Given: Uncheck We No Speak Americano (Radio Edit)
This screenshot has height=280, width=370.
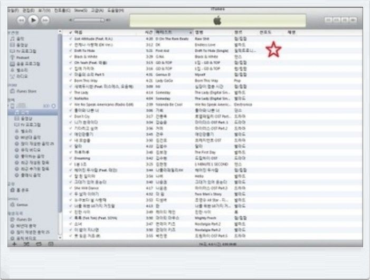Looking at the screenshot, I should click(71, 104).
